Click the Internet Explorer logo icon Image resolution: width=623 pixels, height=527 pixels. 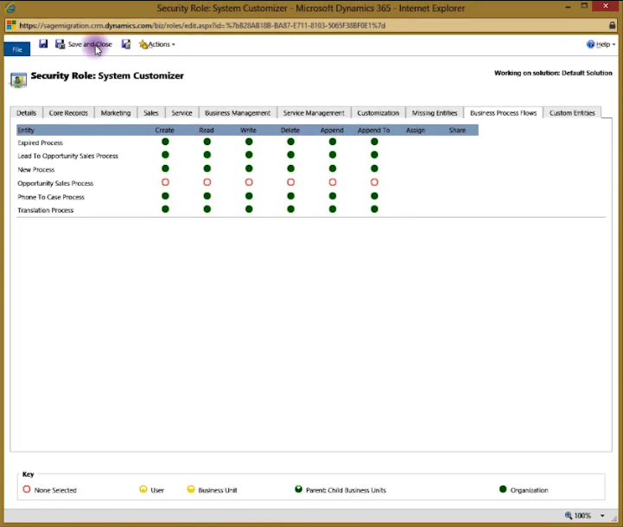[x=10, y=8]
